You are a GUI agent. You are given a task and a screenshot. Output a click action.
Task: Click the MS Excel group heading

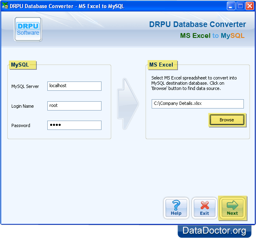click(x=161, y=65)
